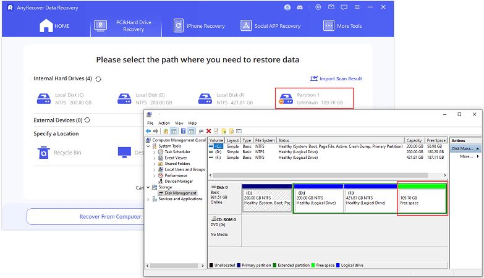Open the More Tools tab

(x=342, y=26)
